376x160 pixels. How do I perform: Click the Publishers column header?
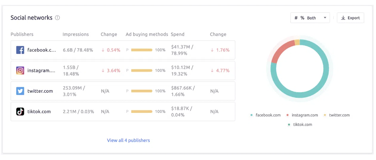point(22,34)
